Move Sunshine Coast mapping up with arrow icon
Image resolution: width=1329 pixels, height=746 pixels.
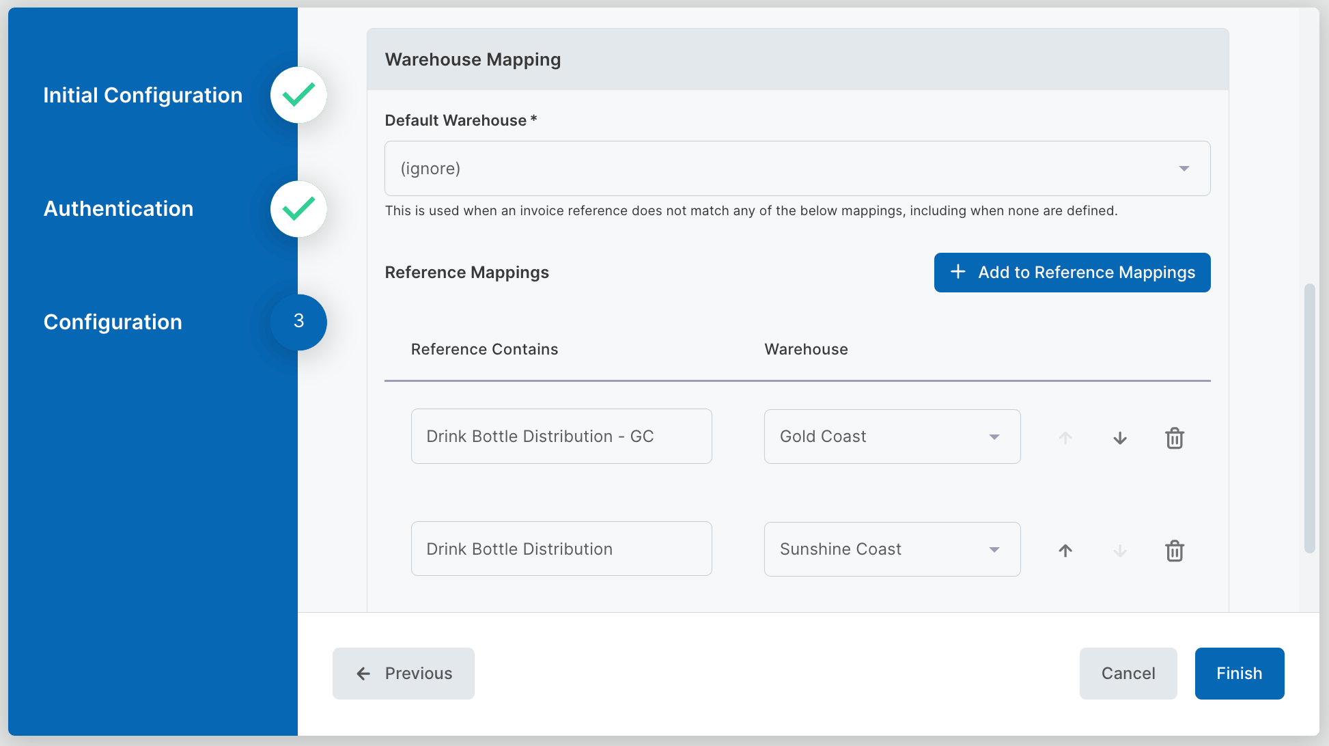[1065, 551]
